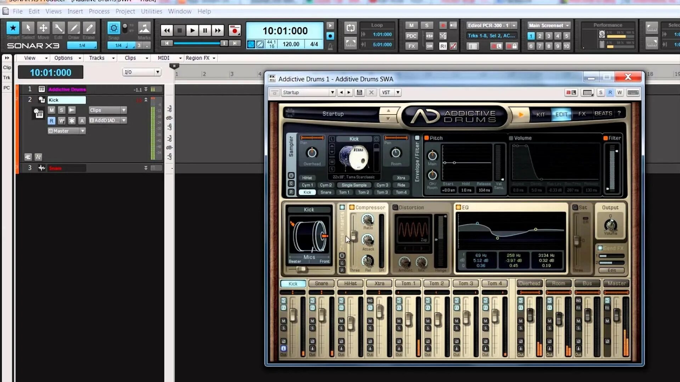Viewport: 680px width, 382px height.
Task: Click the FX bypass button in Mix module
Action: point(411,46)
